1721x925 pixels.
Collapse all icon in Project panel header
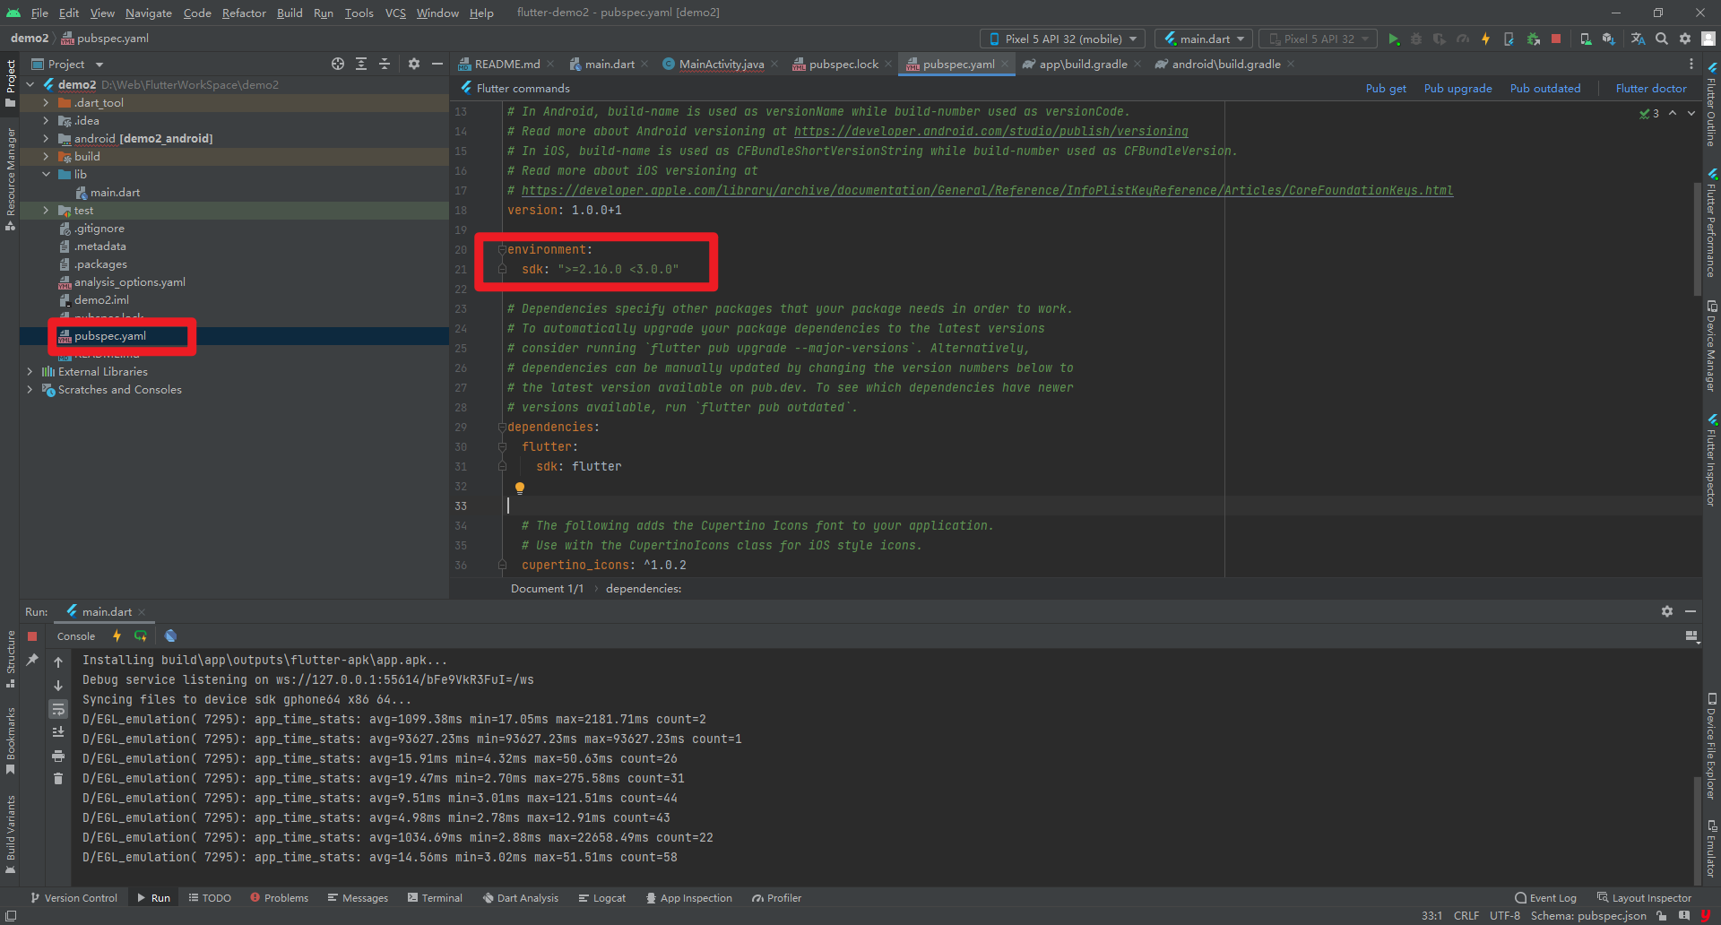[384, 64]
